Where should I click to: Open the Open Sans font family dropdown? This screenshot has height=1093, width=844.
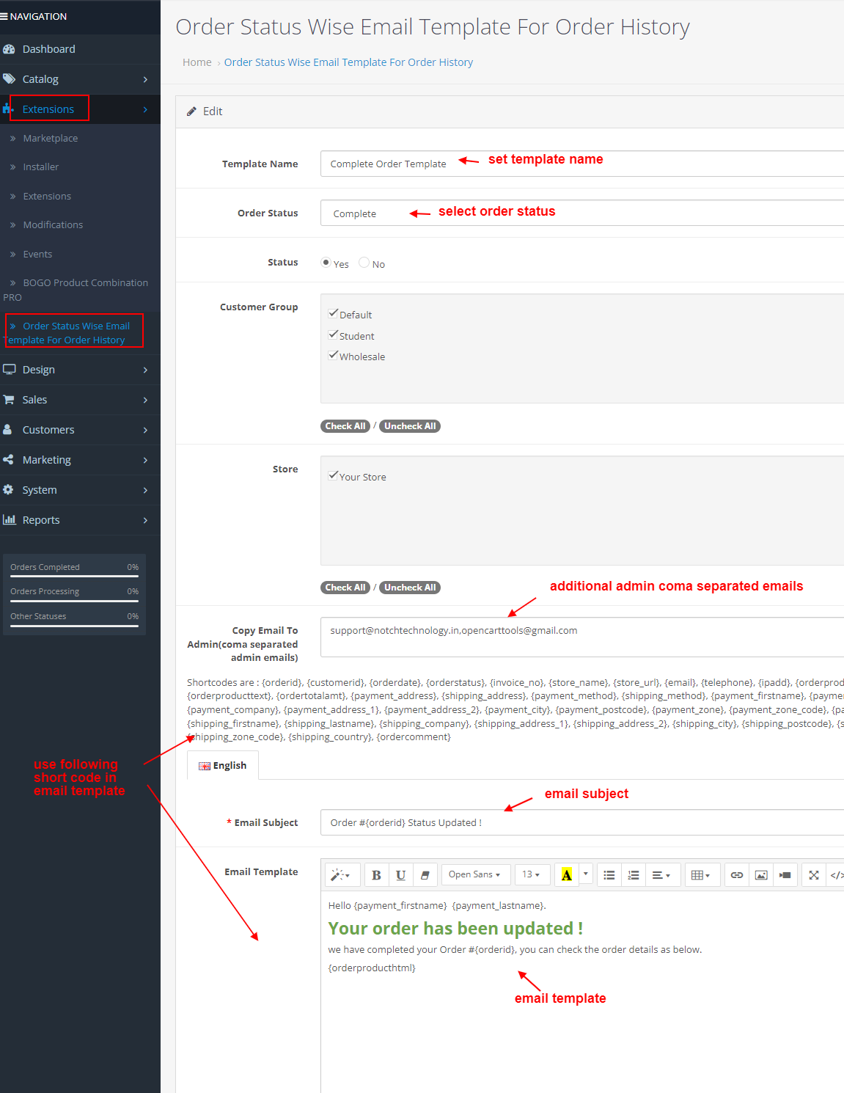click(475, 874)
